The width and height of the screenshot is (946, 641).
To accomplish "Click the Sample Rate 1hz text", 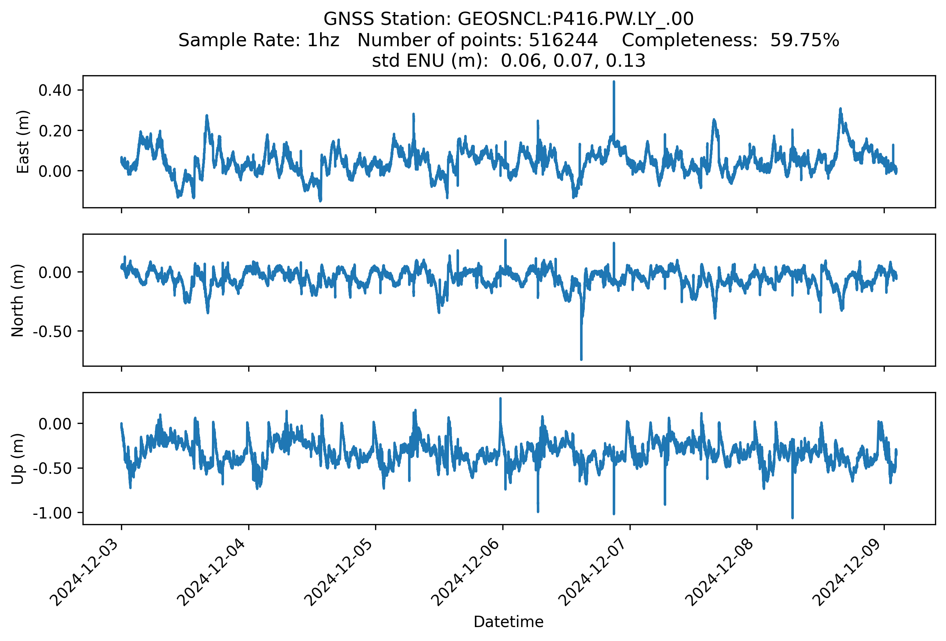I will (259, 40).
